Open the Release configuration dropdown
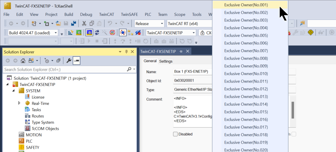Screen dimensions: 336x152 (149, 24)
